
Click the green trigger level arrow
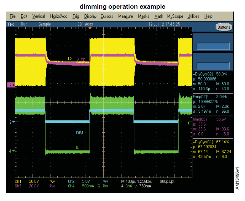189,123
